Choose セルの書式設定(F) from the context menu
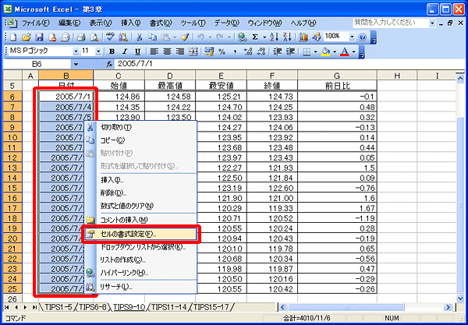Viewport: 468px width, 325px height. click(140, 235)
